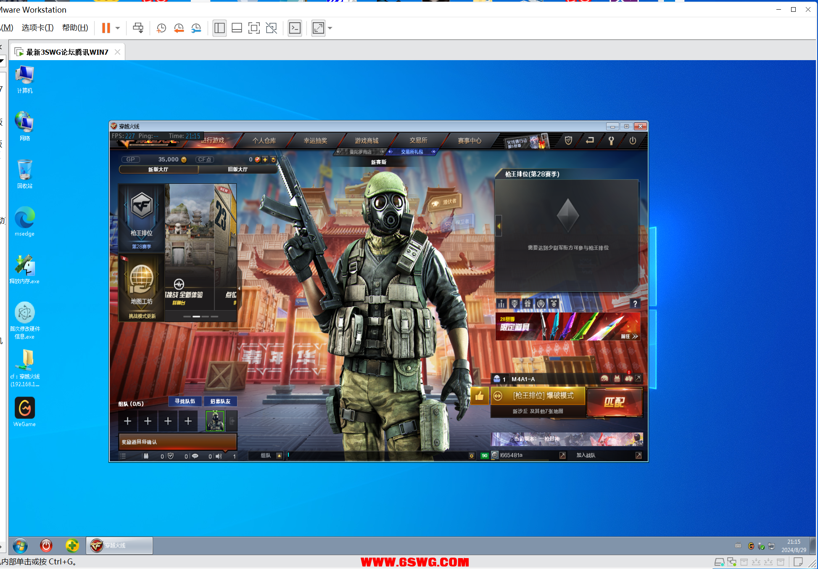
Task: Open the 选项卡(T) menu
Action: (37, 28)
